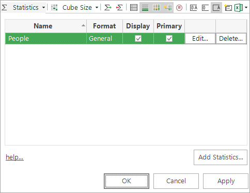Click the Add Statistics... button
The height and width of the screenshot is (193, 250).
(221, 157)
